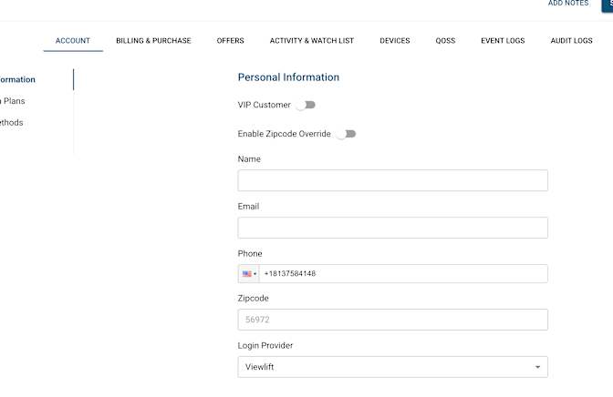The image size is (613, 397).
Task: Open the phone country flag selector
Action: (248, 274)
